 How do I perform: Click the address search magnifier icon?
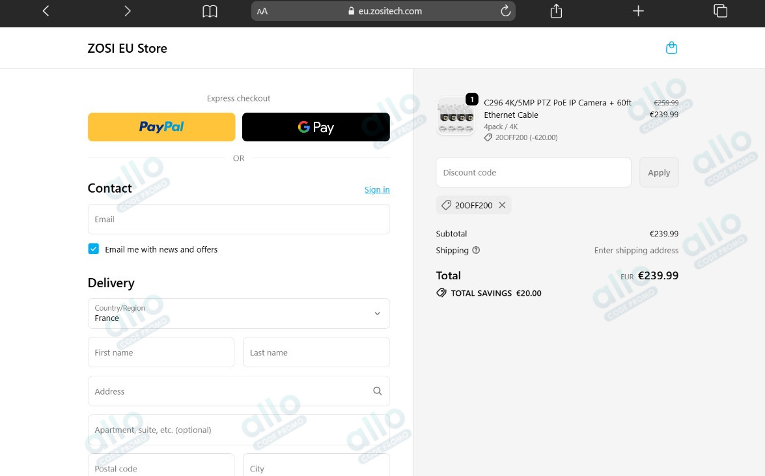377,391
